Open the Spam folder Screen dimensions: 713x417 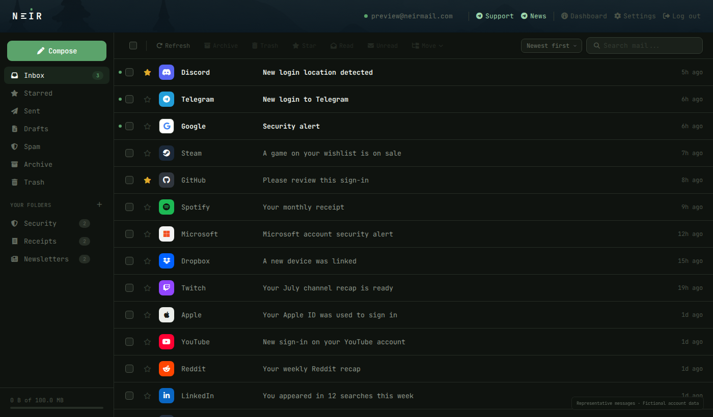[57, 146]
